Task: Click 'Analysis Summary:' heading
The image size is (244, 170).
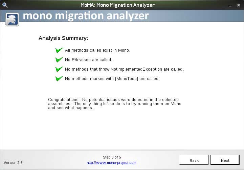Action: [x=63, y=38]
